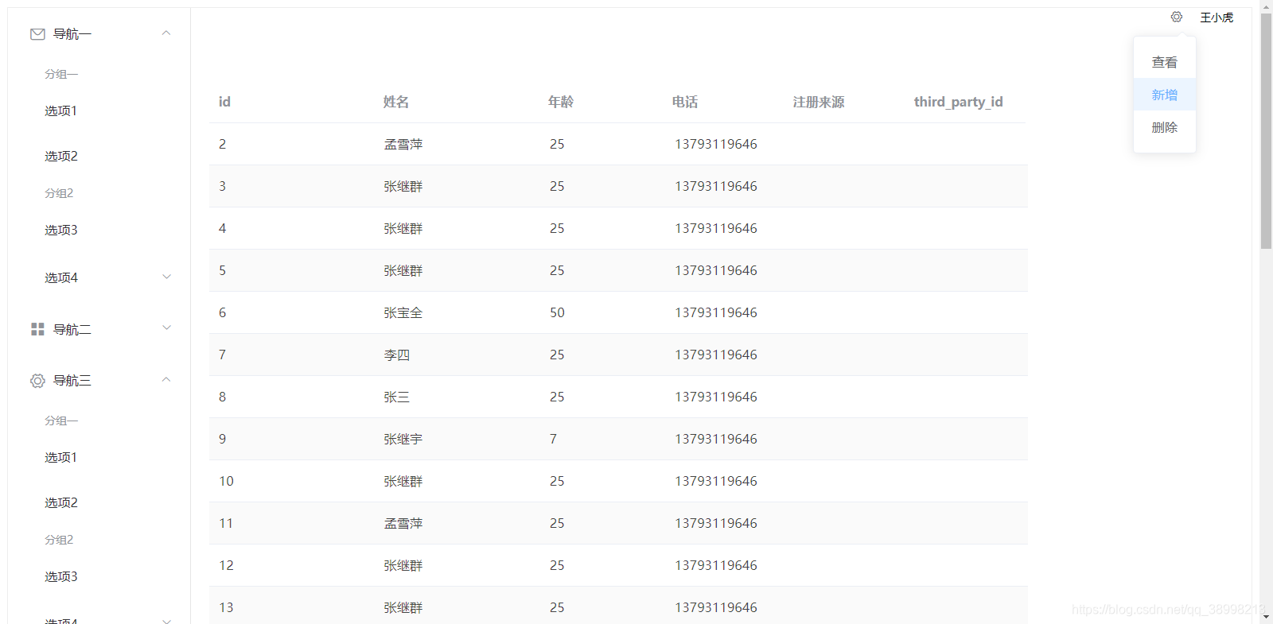Image resolution: width=1273 pixels, height=624 pixels.
Task: Click the 导航二 menu title
Action: click(x=72, y=329)
